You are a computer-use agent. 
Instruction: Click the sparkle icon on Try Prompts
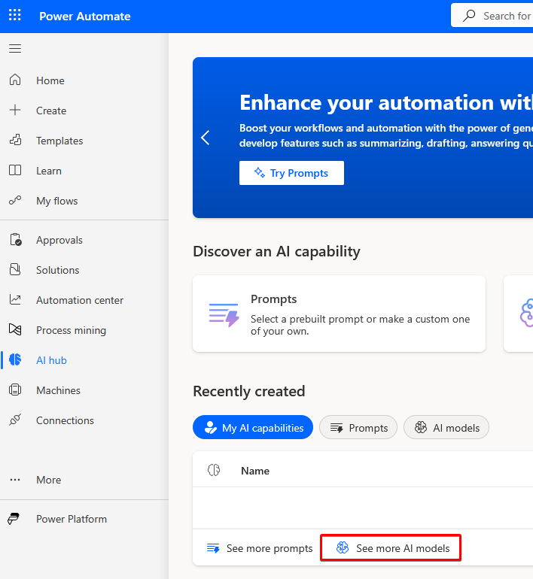click(x=260, y=172)
